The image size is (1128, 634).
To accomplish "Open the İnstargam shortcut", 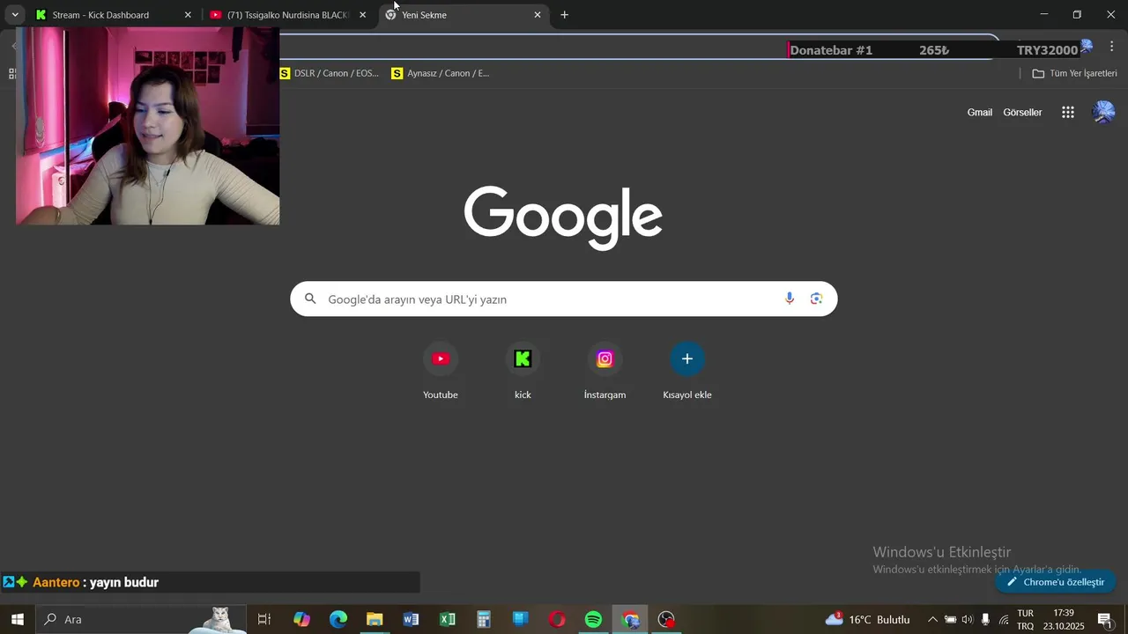I will click(x=605, y=371).
